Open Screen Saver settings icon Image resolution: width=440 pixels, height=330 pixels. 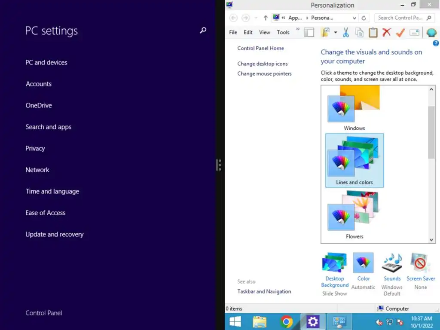click(x=420, y=263)
